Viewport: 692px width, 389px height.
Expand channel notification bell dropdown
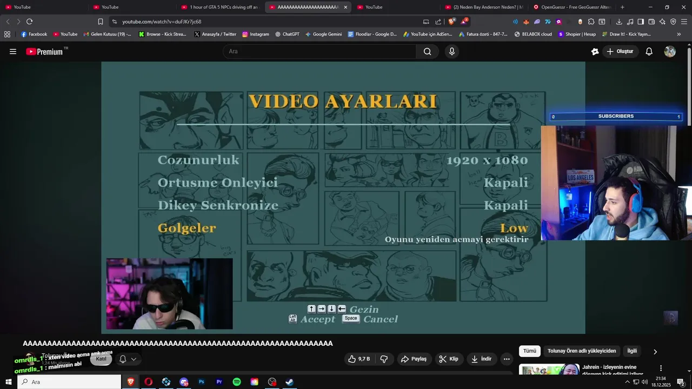(128, 359)
